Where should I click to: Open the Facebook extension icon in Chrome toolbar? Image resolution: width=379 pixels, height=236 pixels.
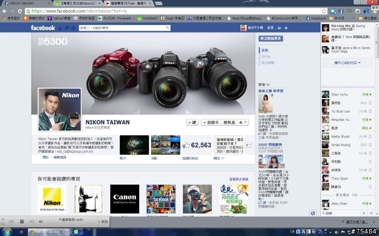[341, 11]
